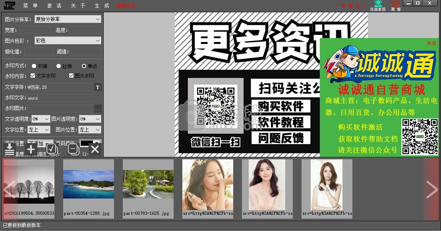Click the select-all checkmark icon
The image size is (441, 231).
(52, 149)
